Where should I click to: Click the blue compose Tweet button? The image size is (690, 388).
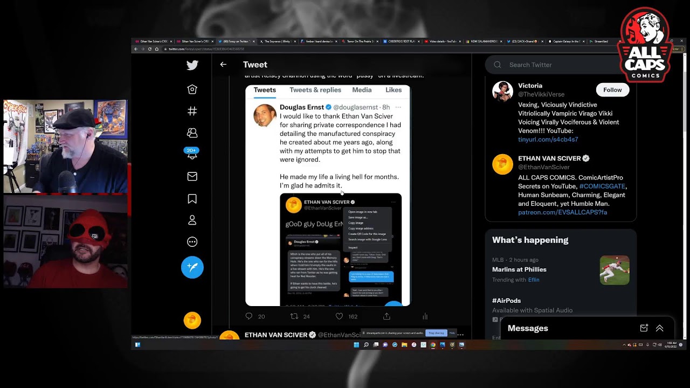(192, 267)
